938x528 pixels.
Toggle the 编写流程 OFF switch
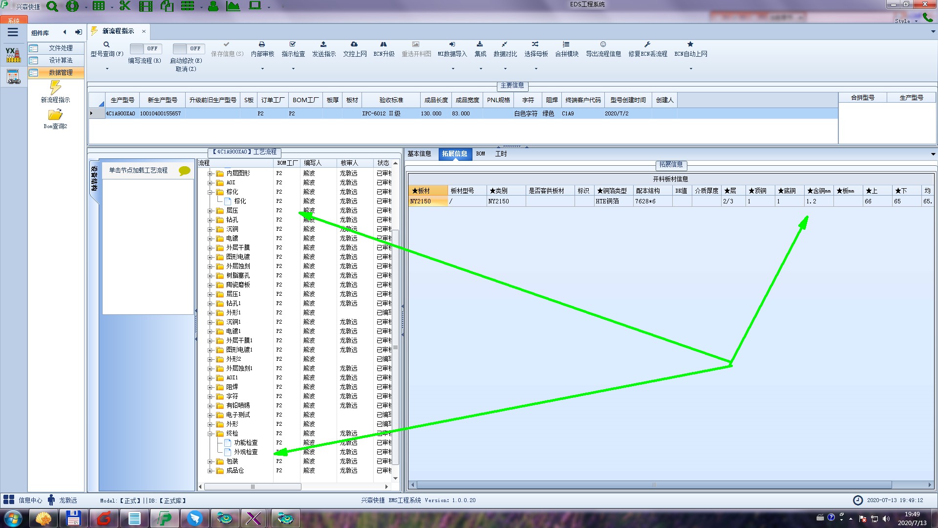[145, 48]
